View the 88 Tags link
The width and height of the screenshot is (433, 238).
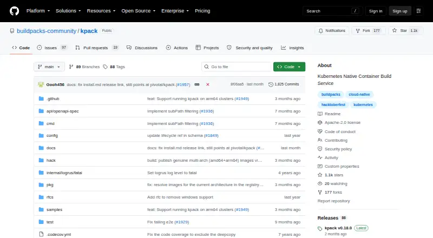coord(114,67)
